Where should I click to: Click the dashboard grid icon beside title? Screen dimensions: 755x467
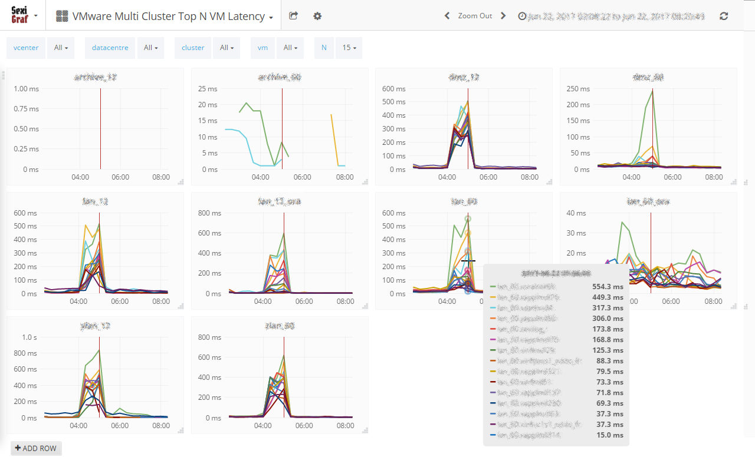click(61, 16)
